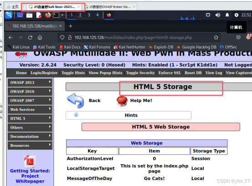Expand the terminal launcher dropdown arrow
The image size is (252, 186).
(x=62, y=15)
